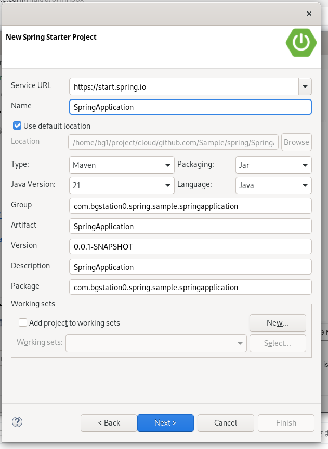
Task: Click the "Working sets" group label
Action: [33, 304]
